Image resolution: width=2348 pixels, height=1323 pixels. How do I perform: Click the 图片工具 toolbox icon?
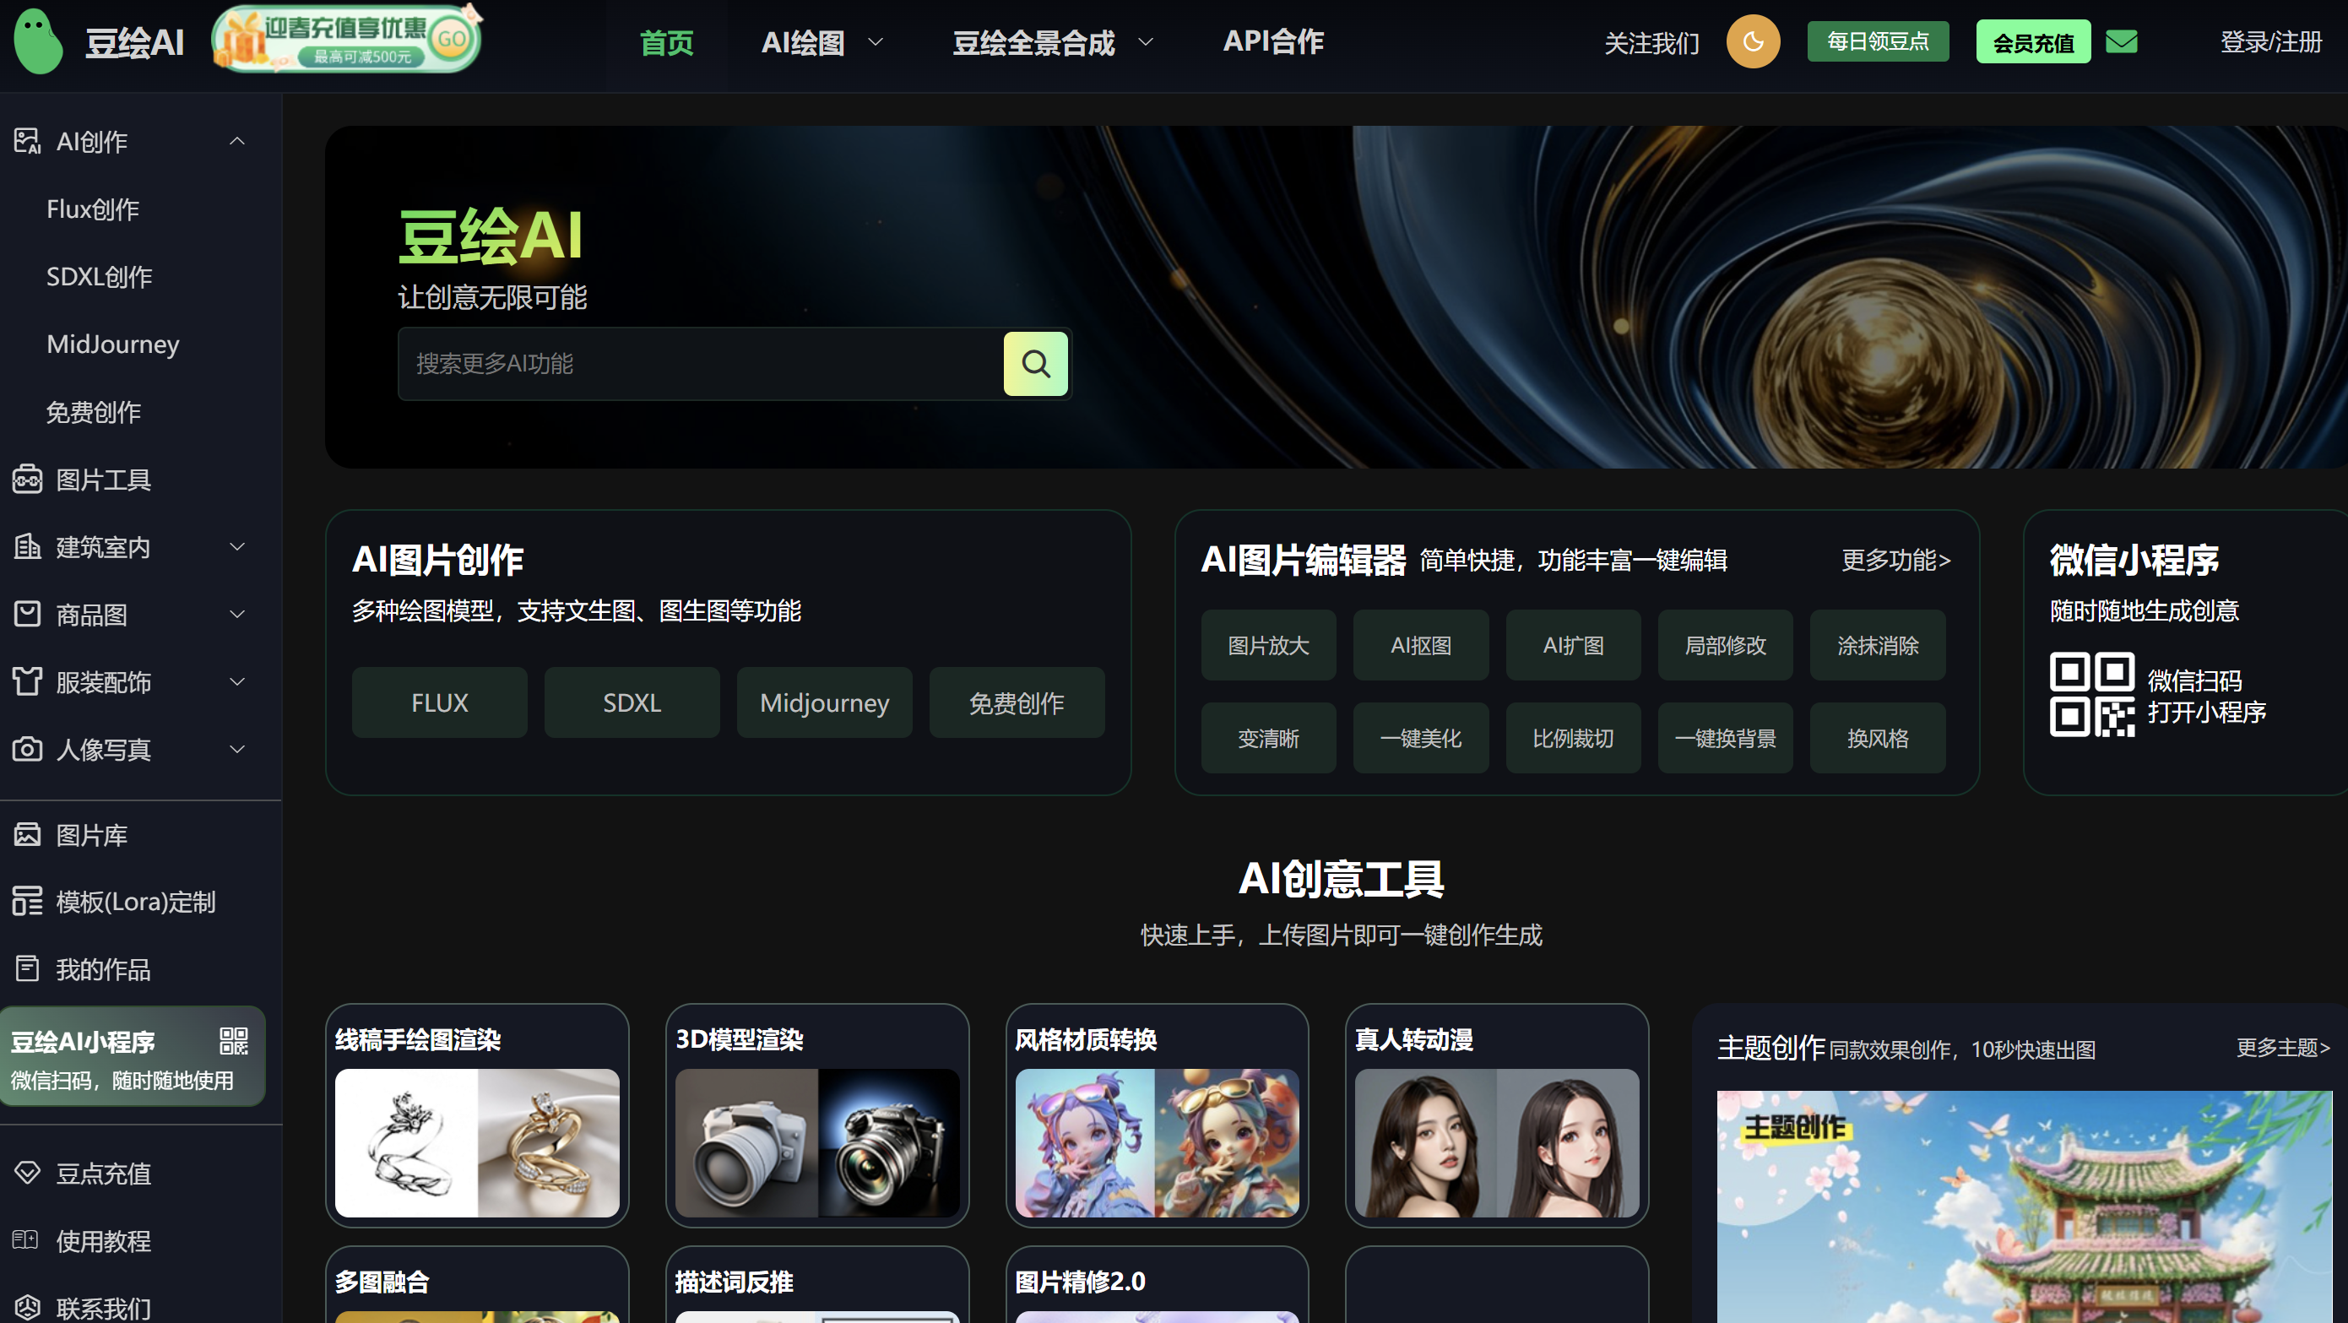click(x=27, y=480)
